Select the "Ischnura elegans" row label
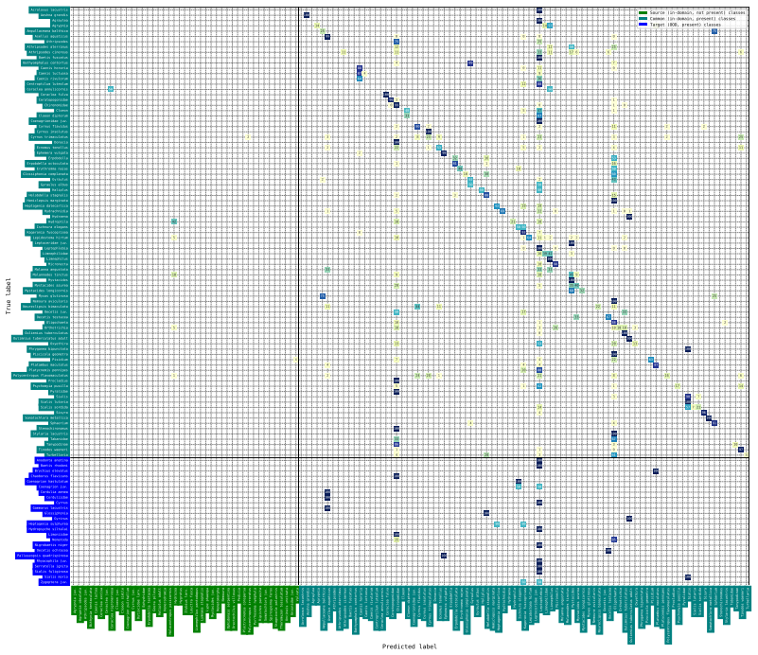 pos(52,227)
